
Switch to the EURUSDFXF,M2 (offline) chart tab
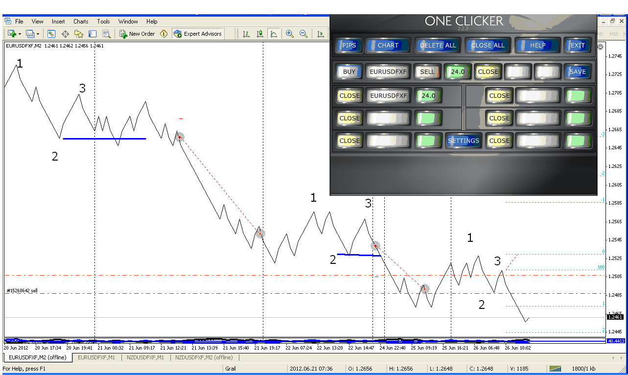coord(38,358)
